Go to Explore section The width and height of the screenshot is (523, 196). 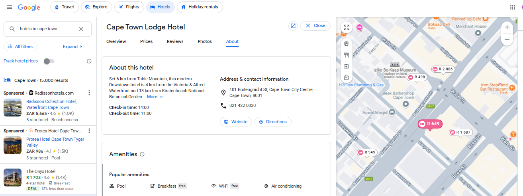pos(96,7)
